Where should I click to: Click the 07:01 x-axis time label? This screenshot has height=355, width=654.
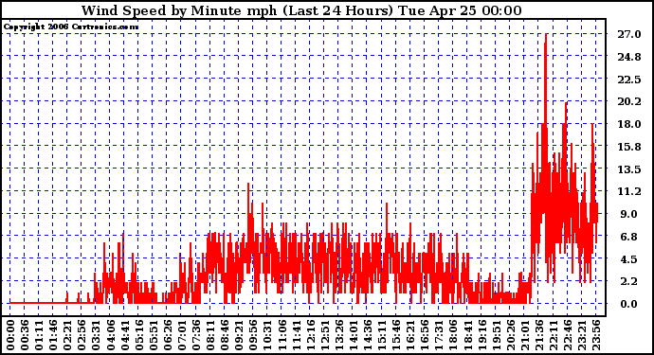click(x=182, y=335)
